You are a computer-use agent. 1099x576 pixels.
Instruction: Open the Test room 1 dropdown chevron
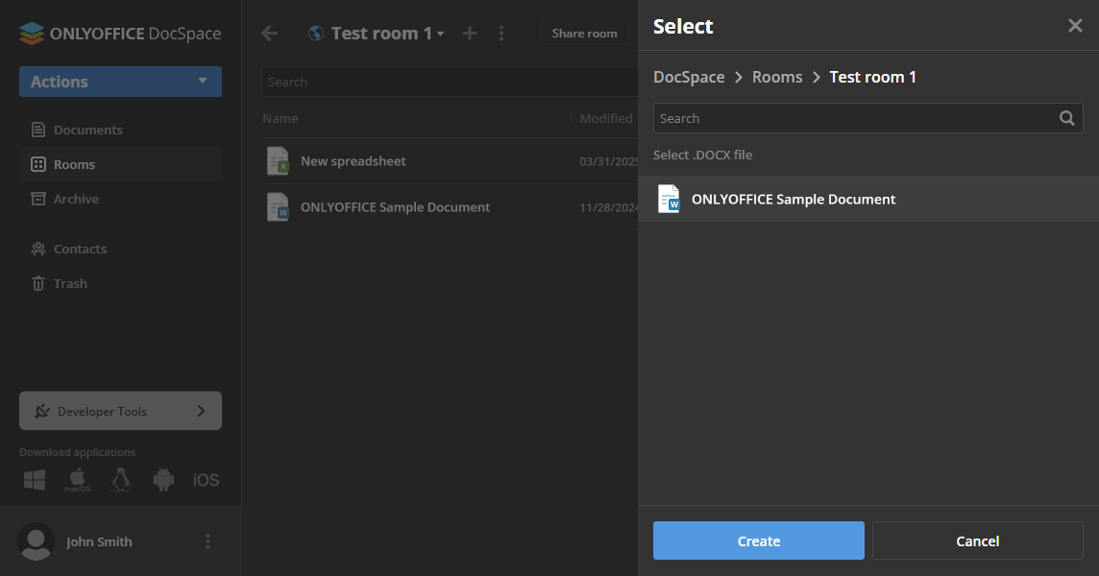point(441,33)
